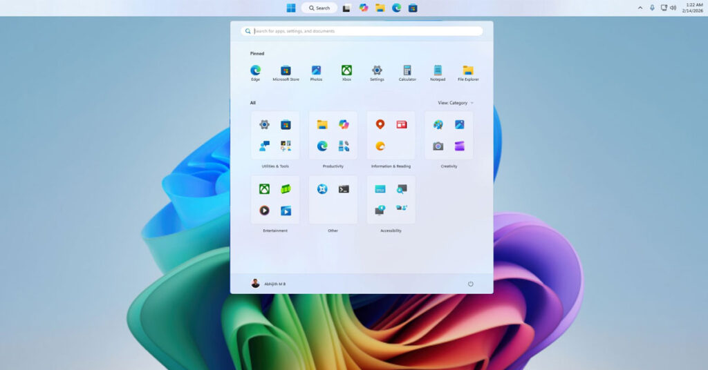Click the 'Information & Reading' category label
The height and width of the screenshot is (370, 708).
[x=391, y=166]
